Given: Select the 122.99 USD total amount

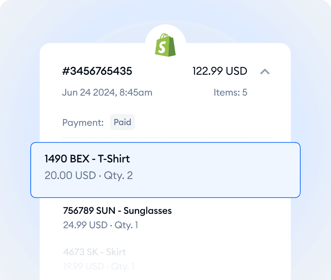Looking at the screenshot, I should (x=220, y=71).
